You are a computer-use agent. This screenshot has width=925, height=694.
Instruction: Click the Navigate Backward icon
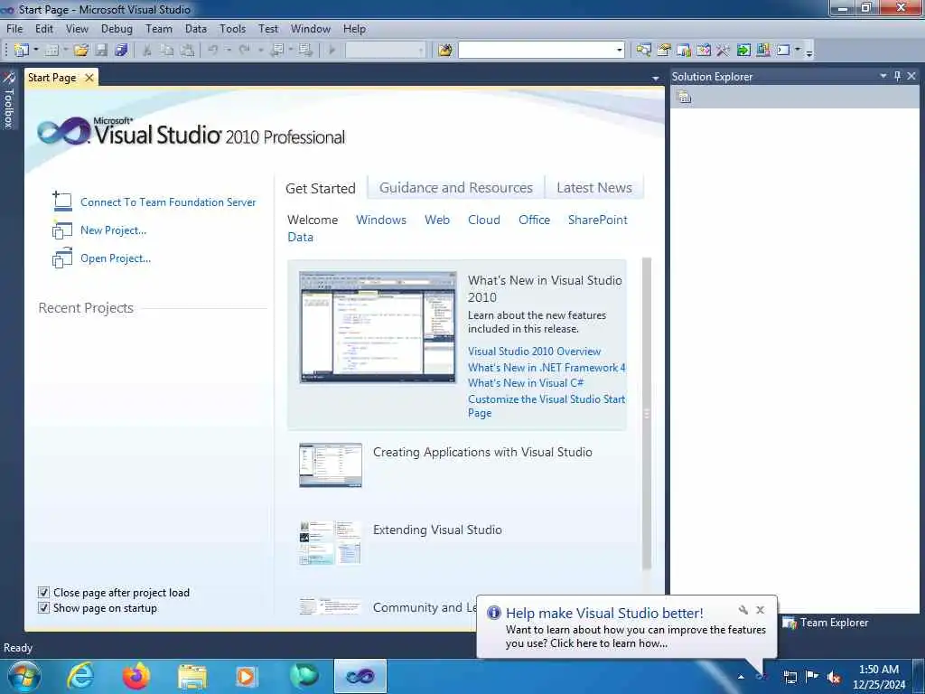tap(276, 51)
